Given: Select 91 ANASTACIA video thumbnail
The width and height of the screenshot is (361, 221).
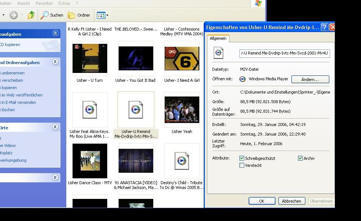Looking at the screenshot, I should point(136,161).
